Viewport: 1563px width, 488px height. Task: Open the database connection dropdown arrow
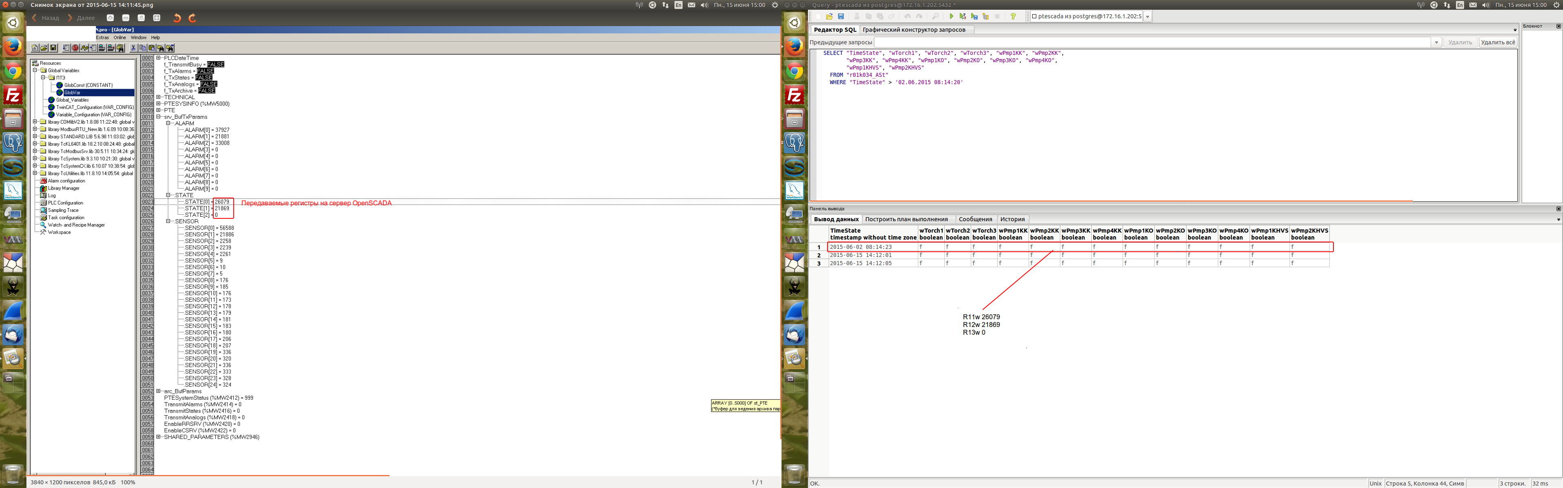click(1147, 17)
